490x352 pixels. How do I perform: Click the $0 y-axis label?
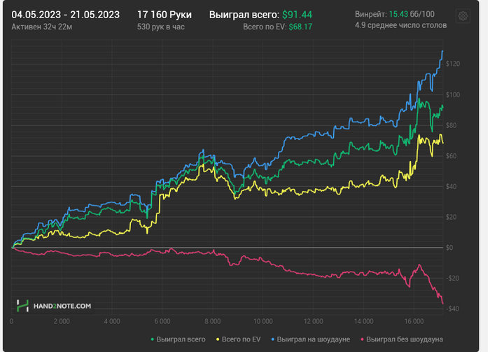449,248
